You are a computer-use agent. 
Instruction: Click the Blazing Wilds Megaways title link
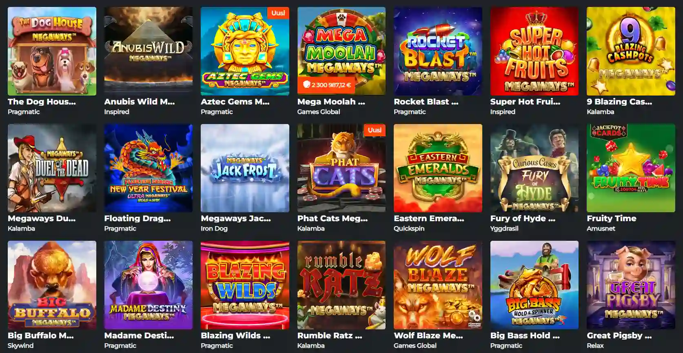(x=235, y=335)
